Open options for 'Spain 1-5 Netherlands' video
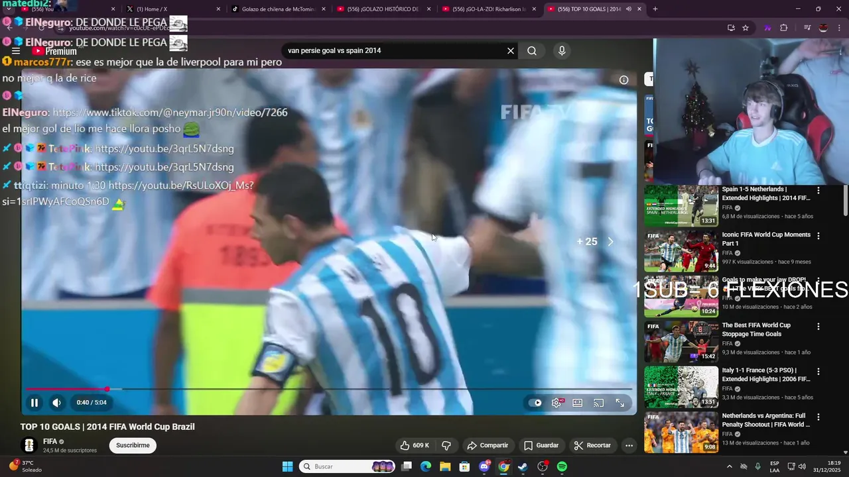 click(x=818, y=190)
